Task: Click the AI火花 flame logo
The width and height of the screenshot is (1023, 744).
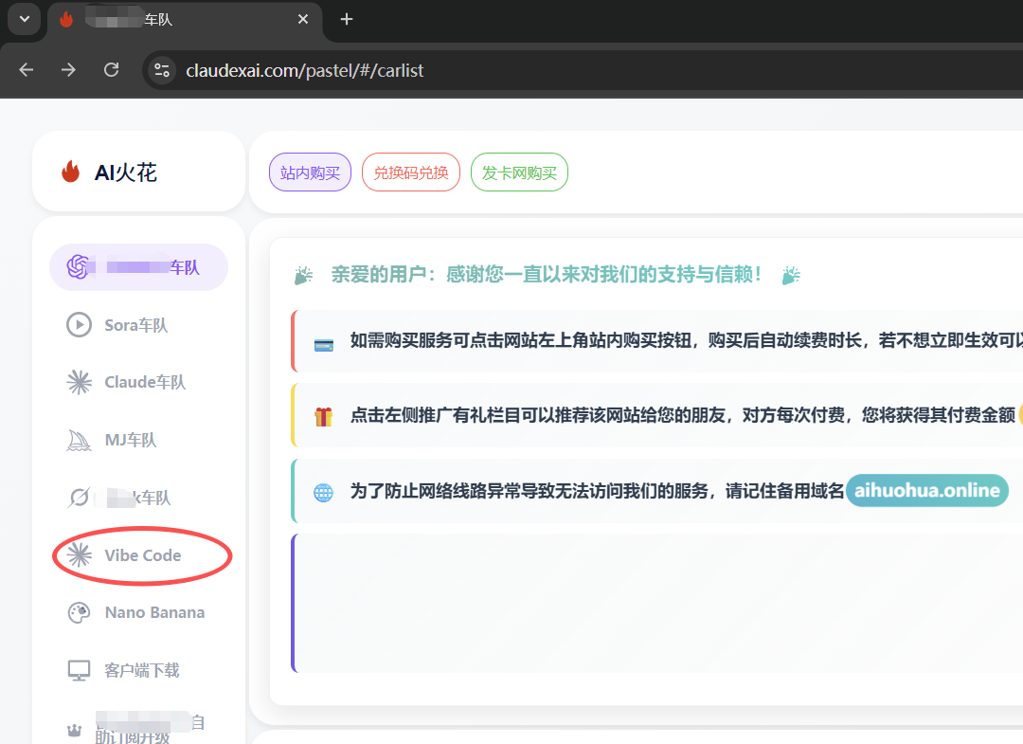Action: point(70,172)
